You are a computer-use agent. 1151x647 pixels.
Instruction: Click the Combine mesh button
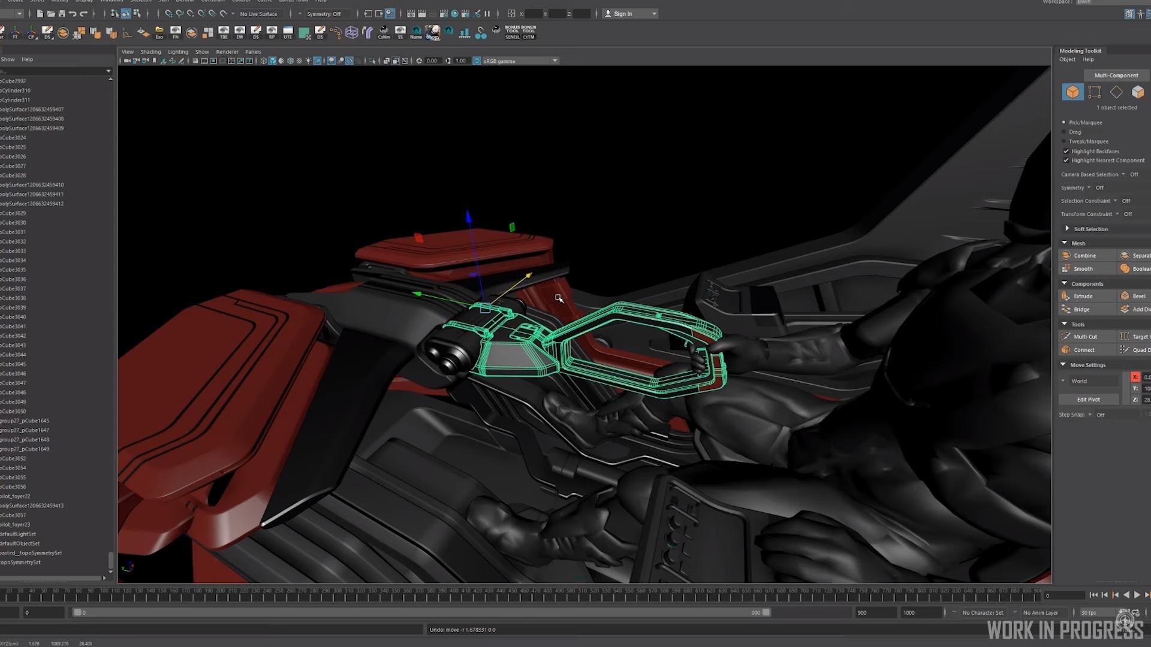[1084, 255]
